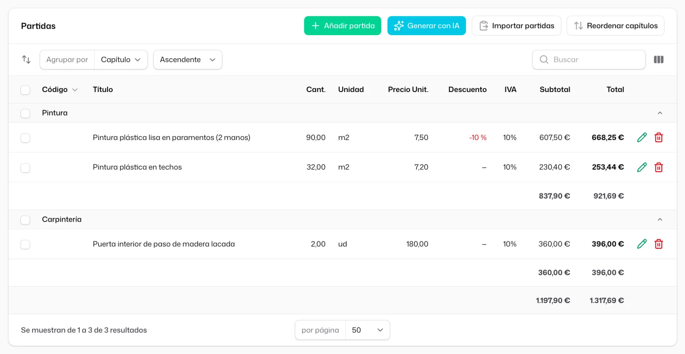685x354 pixels.
Task: Edit the Pintura plástica en techos row
Action: pos(642,167)
